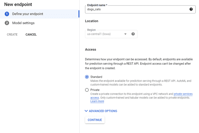Click the Private option label text
The image size is (199, 133).
(x=95, y=90)
